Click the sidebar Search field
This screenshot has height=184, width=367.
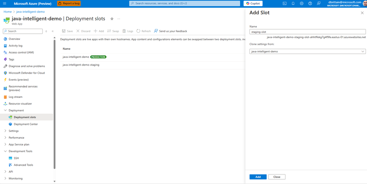pyautogui.click(x=23, y=31)
